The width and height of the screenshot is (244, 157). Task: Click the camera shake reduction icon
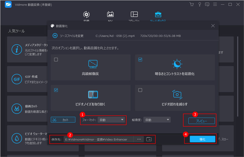coord(177,94)
